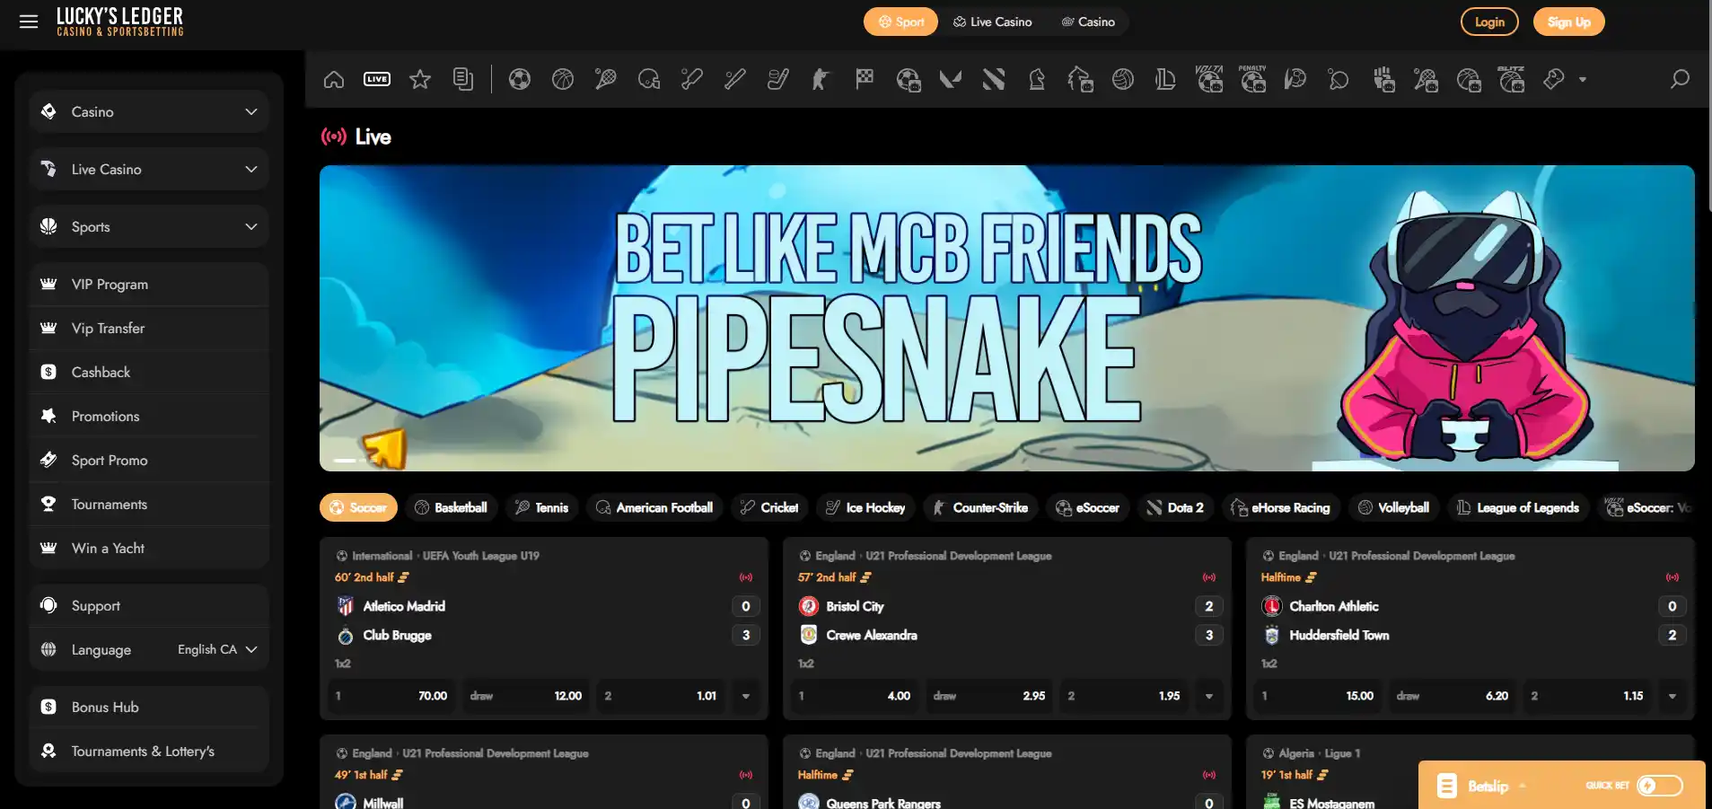1712x809 pixels.
Task: Click the home icon in sports toolbar
Action: [334, 79]
